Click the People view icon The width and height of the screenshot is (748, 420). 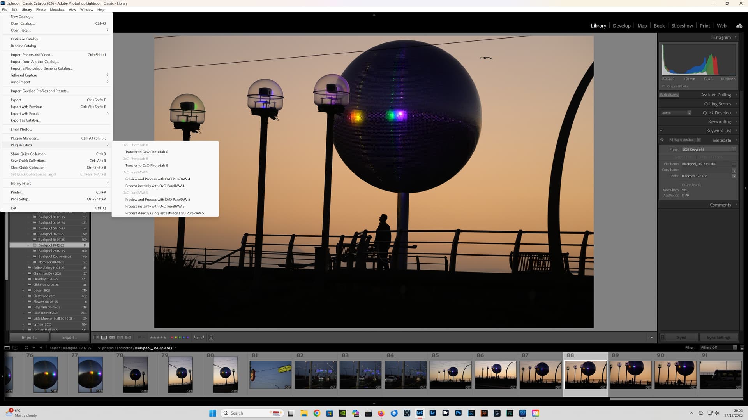128,338
